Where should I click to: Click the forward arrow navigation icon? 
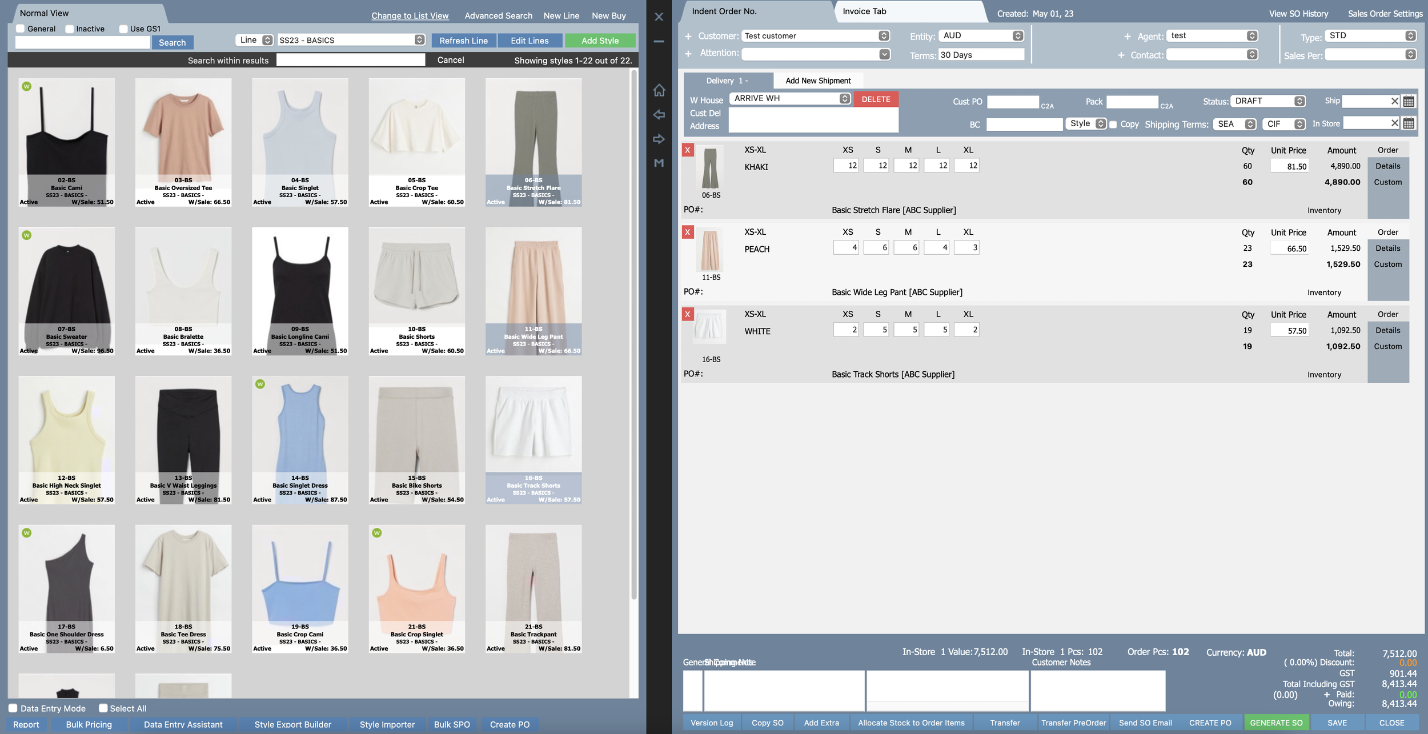pyautogui.click(x=659, y=139)
